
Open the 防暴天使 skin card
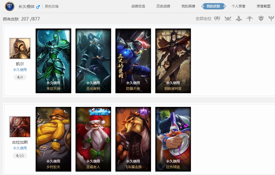[133, 61]
